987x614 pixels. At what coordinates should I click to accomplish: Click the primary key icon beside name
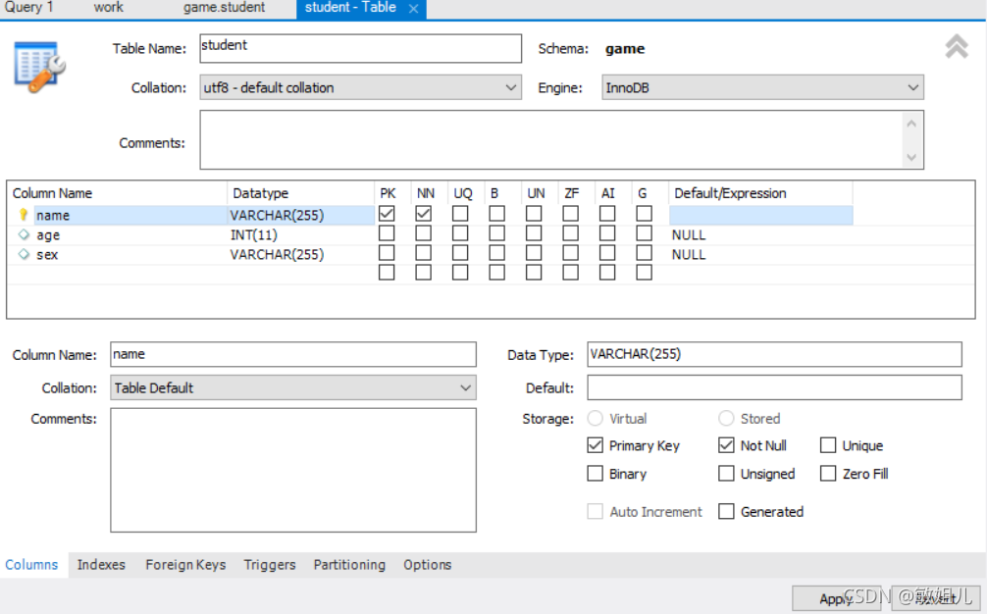tap(24, 215)
